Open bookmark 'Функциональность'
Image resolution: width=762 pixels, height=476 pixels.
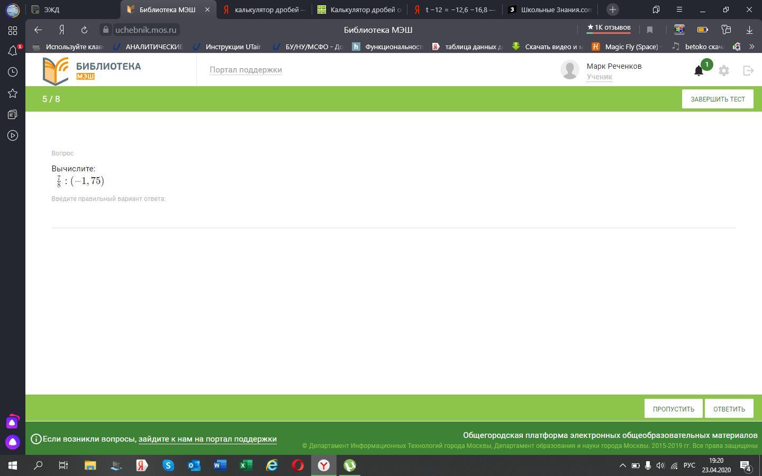click(x=388, y=47)
